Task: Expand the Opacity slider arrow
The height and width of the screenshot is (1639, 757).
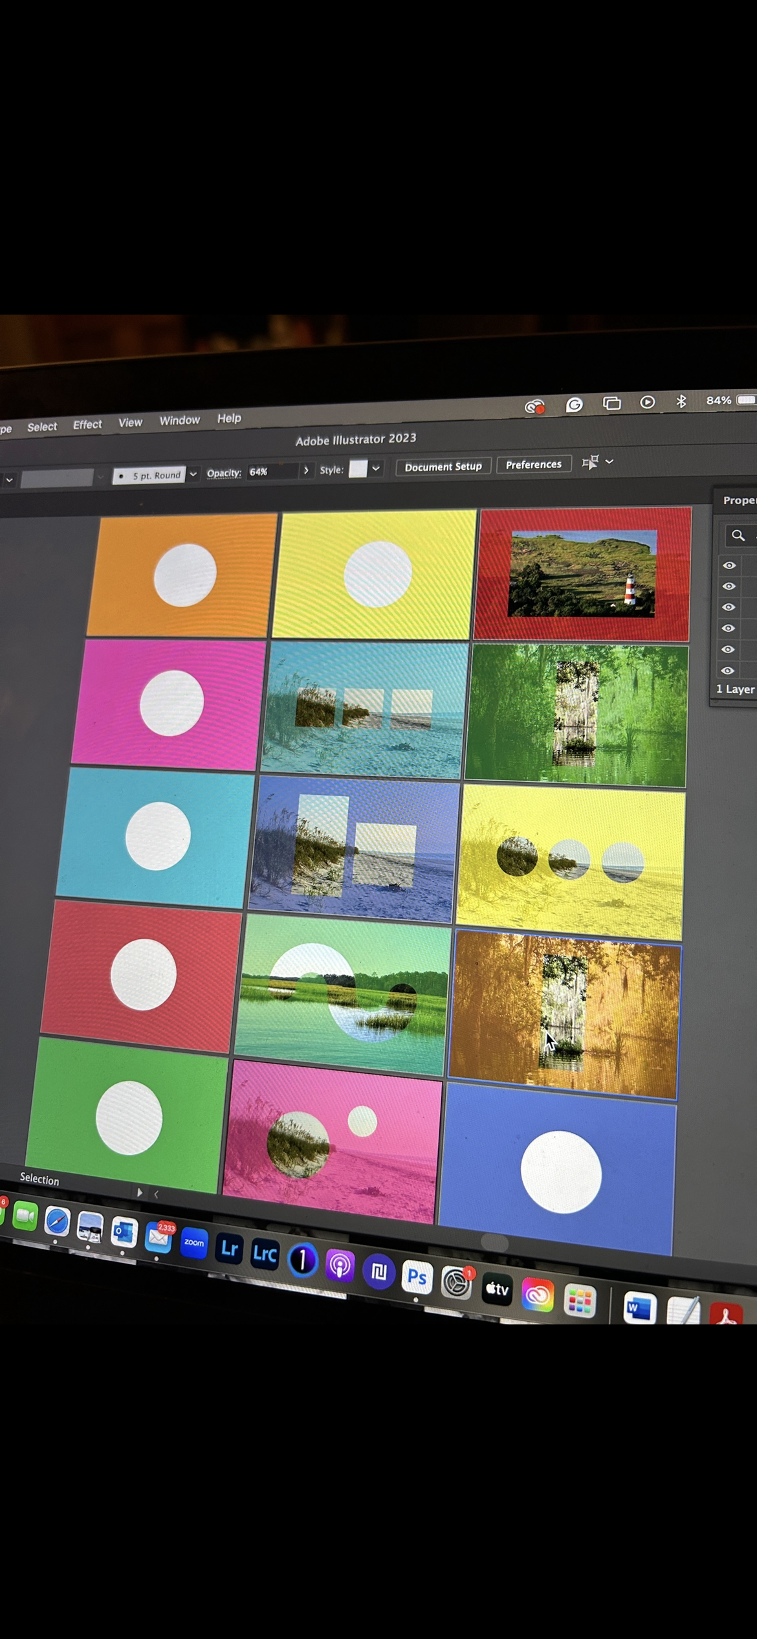Action: click(306, 471)
